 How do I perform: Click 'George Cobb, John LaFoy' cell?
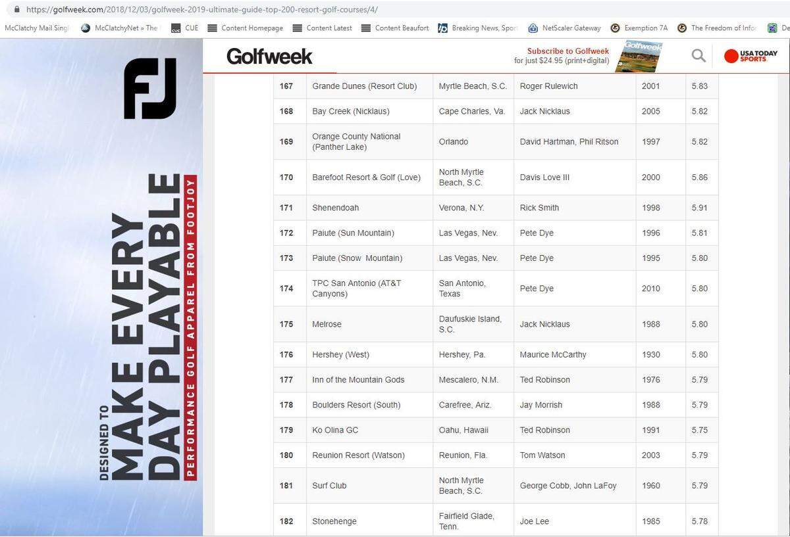(x=575, y=486)
